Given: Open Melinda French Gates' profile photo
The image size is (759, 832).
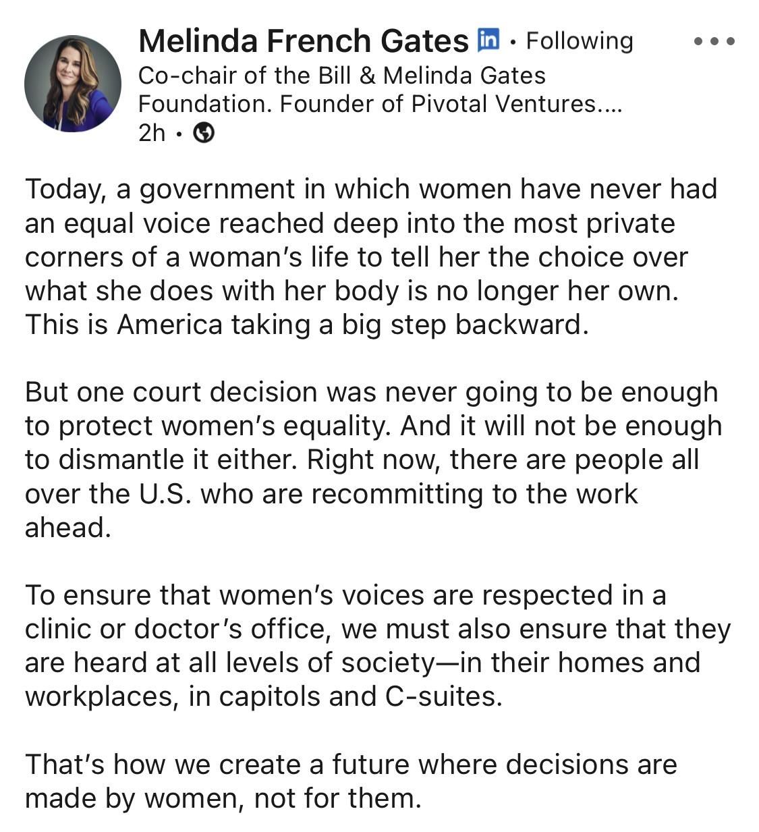Looking at the screenshot, I should pos(73,84).
